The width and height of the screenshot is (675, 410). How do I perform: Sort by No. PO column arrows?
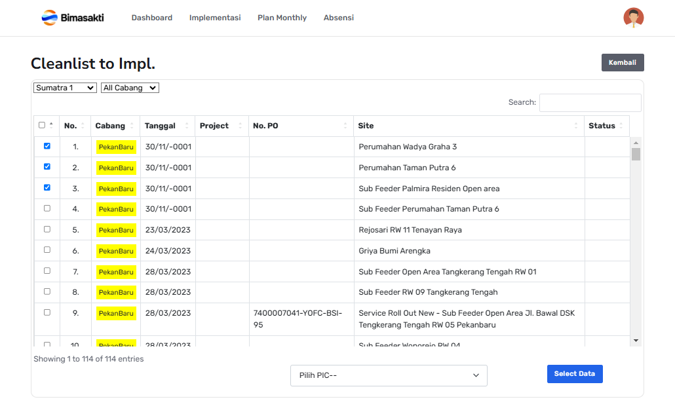[345, 126]
